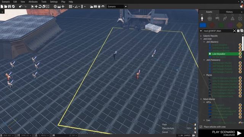Screen dimensions: 244x137
Task: Activate the Scale widget tool
Action: coord(44,6)
